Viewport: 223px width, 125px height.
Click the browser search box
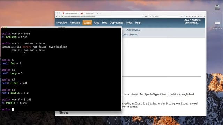point(166,16)
